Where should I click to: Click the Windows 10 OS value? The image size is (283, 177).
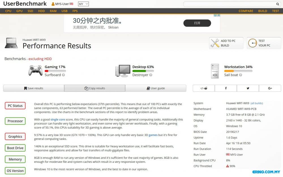coord(234,126)
